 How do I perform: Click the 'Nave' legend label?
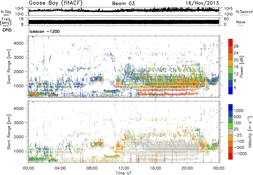click(241, 22)
